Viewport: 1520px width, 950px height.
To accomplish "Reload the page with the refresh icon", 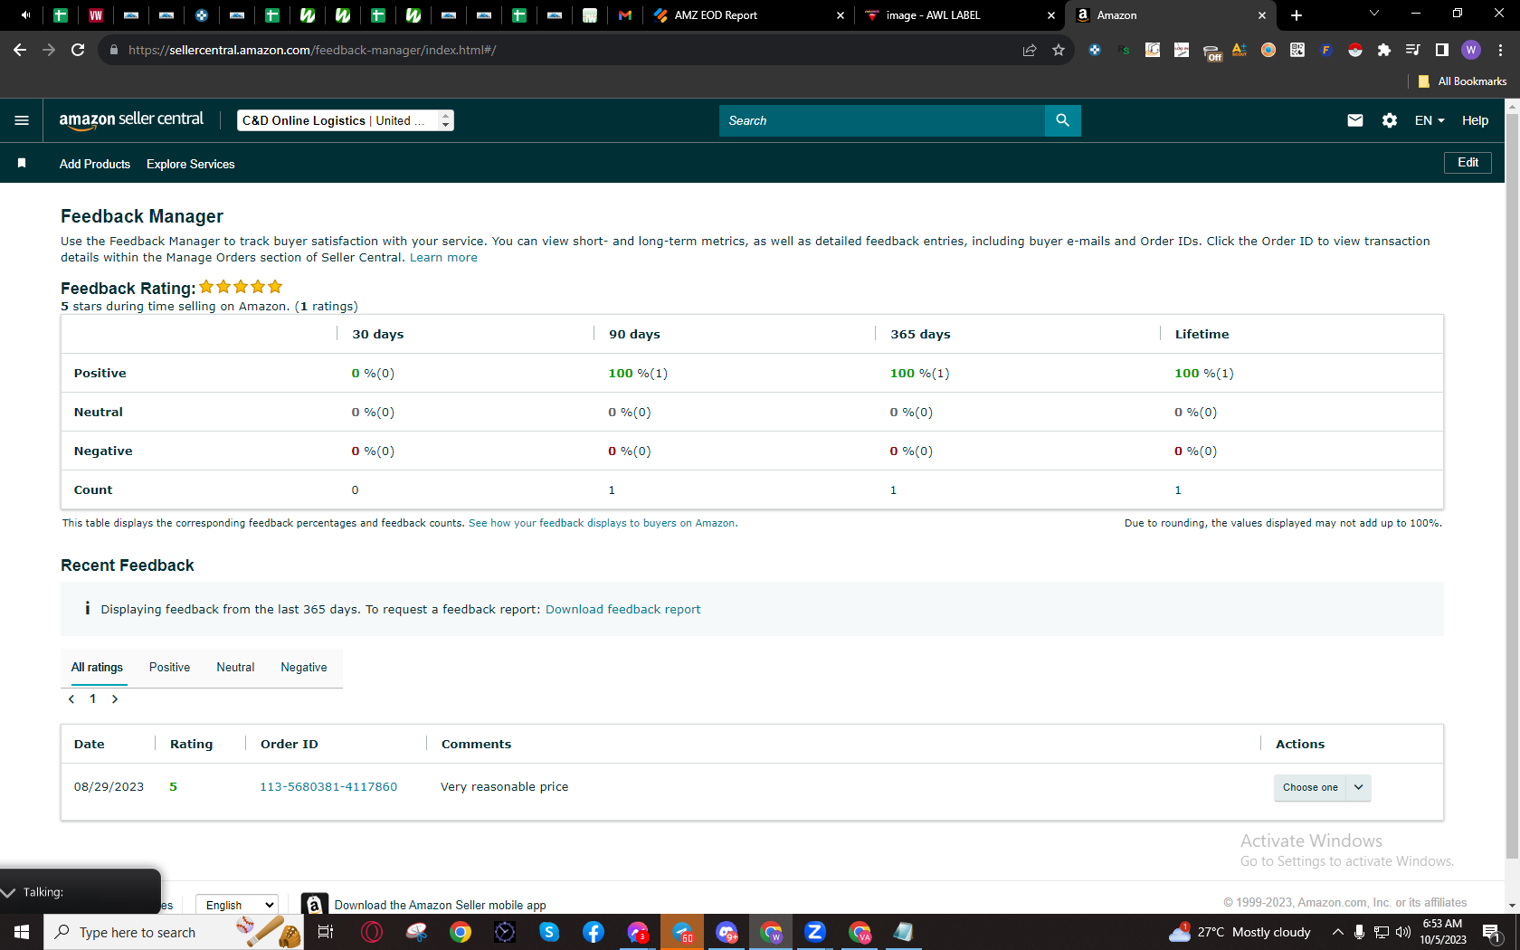I will pos(78,50).
